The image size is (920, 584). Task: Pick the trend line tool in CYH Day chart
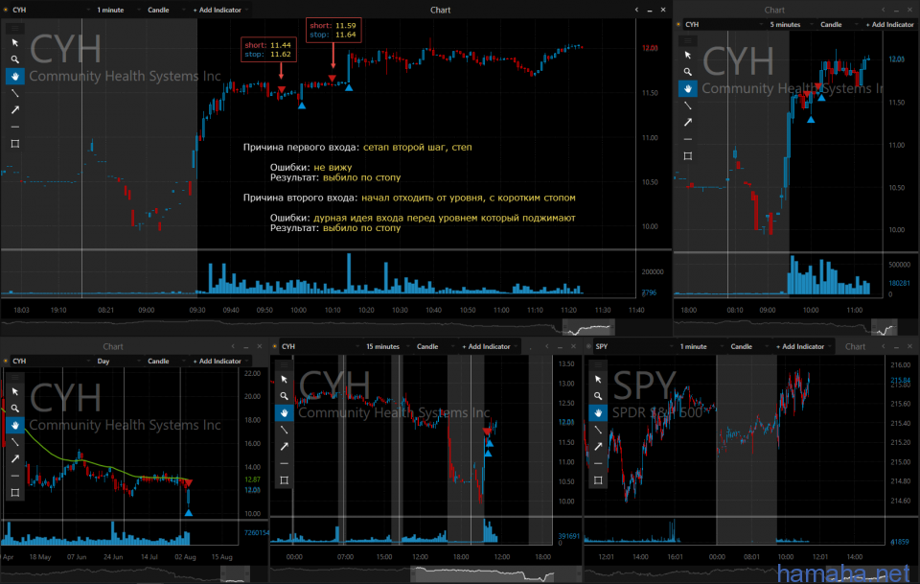[x=15, y=442]
